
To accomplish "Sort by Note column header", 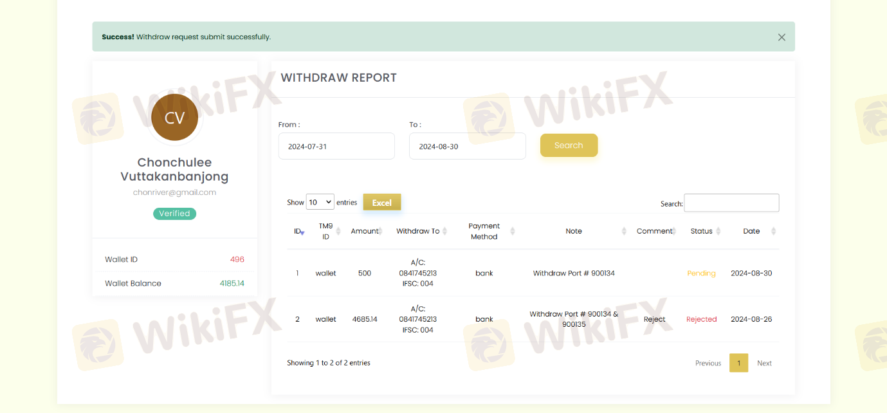I will (574, 232).
